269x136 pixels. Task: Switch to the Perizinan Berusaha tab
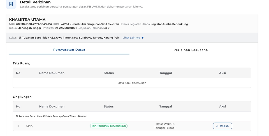191,50
